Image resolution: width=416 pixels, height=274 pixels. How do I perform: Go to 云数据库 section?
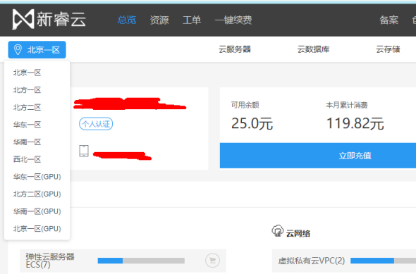pos(313,49)
